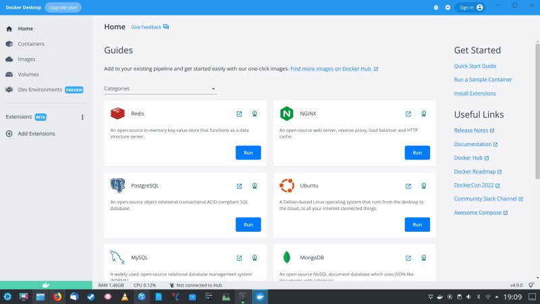Image resolution: width=540 pixels, height=304 pixels.
Task: Click the tips lightbulb icon in status bar
Action: (x=531, y=285)
